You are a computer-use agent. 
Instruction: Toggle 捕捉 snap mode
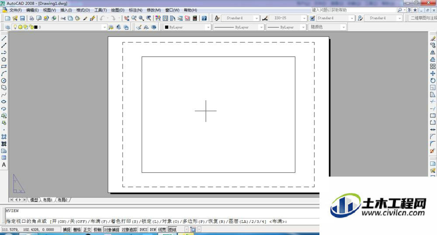(x=66, y=229)
